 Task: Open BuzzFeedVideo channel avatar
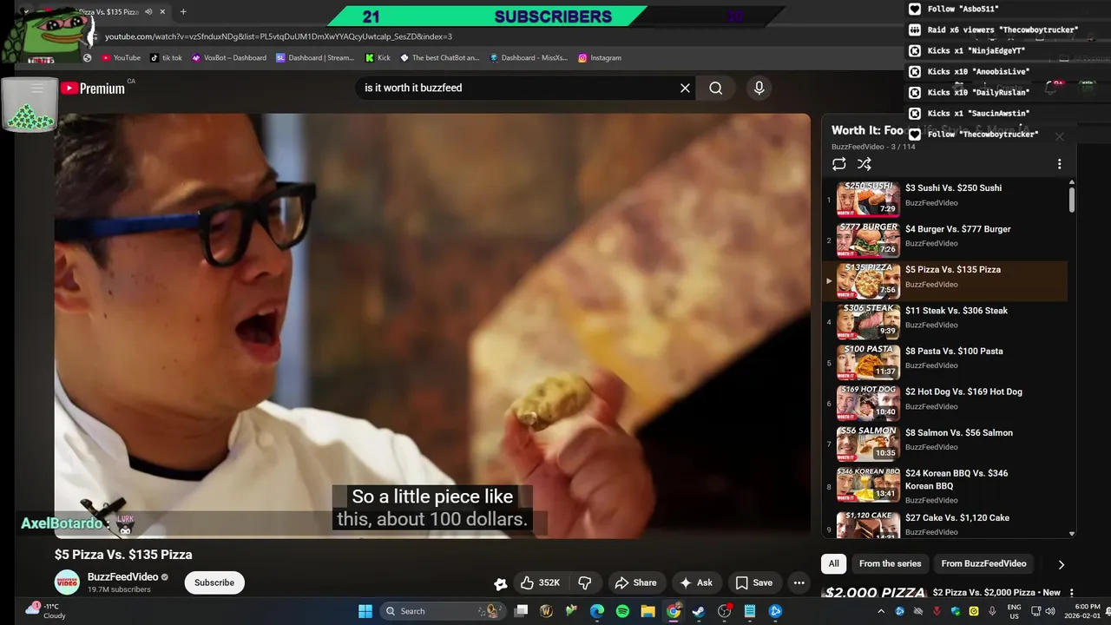(x=67, y=582)
